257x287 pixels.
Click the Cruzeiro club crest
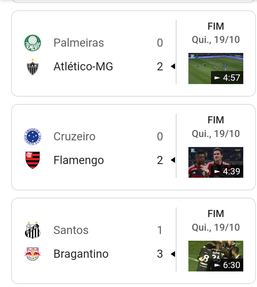pos(33,137)
